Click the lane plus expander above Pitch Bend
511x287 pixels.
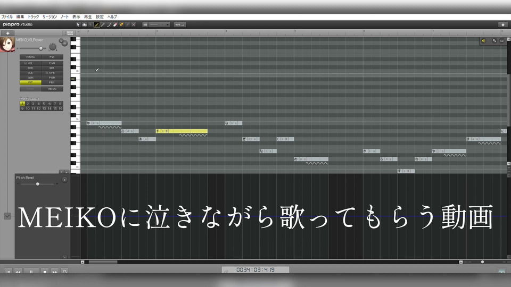pyautogui.click(x=61, y=172)
